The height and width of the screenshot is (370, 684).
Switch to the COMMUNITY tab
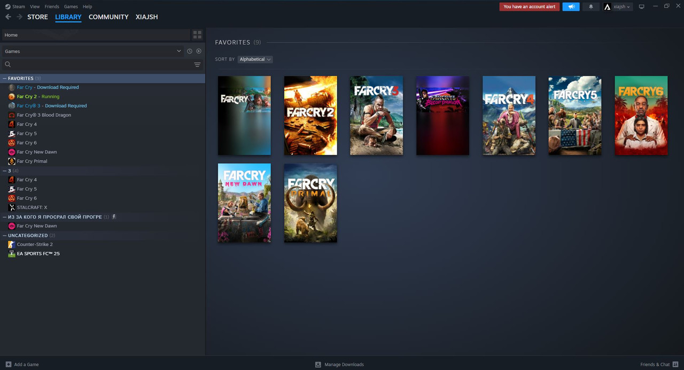[108, 17]
